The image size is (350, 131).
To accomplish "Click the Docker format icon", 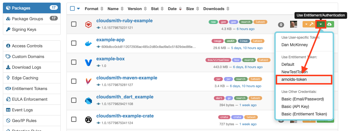I will (x=88, y=44).
